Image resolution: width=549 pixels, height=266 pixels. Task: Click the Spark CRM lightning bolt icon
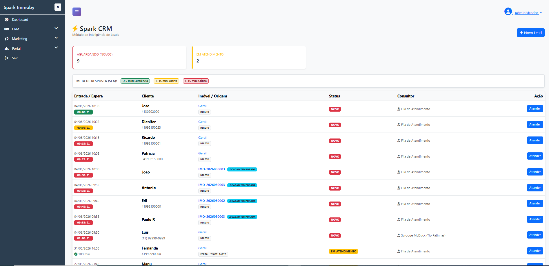75,29
